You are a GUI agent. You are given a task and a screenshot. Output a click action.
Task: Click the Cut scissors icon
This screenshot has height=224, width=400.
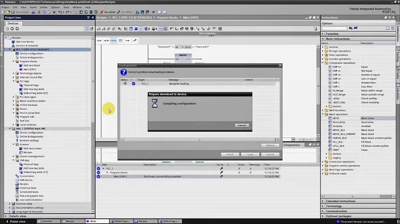coord(39,12)
